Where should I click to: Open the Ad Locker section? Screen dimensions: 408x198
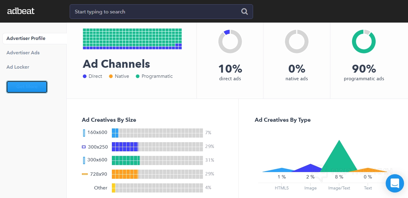pyautogui.click(x=18, y=67)
